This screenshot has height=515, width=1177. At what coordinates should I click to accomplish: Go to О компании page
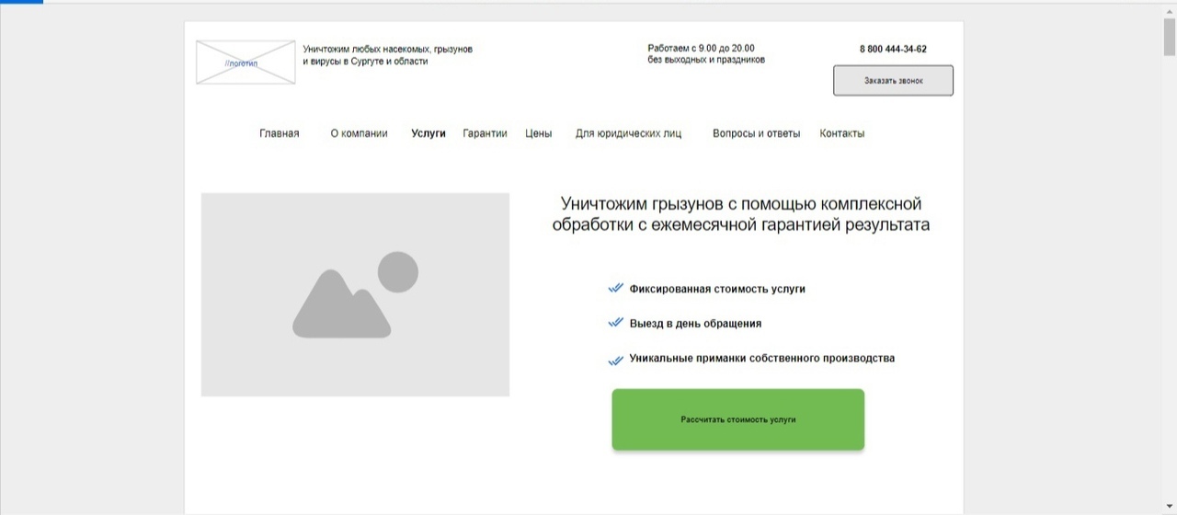pyautogui.click(x=359, y=133)
